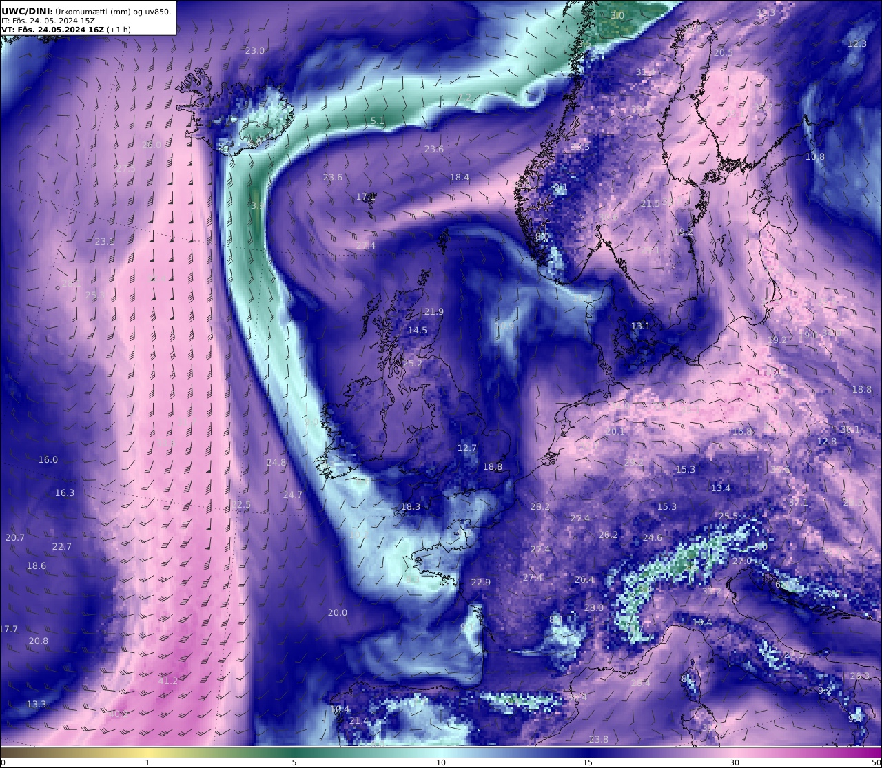
Task: Click the UWC/DINI title line in the header box
Action: (86, 10)
